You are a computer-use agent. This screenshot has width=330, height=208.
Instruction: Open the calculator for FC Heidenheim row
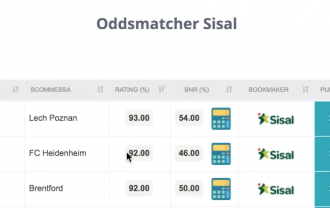[221, 154]
